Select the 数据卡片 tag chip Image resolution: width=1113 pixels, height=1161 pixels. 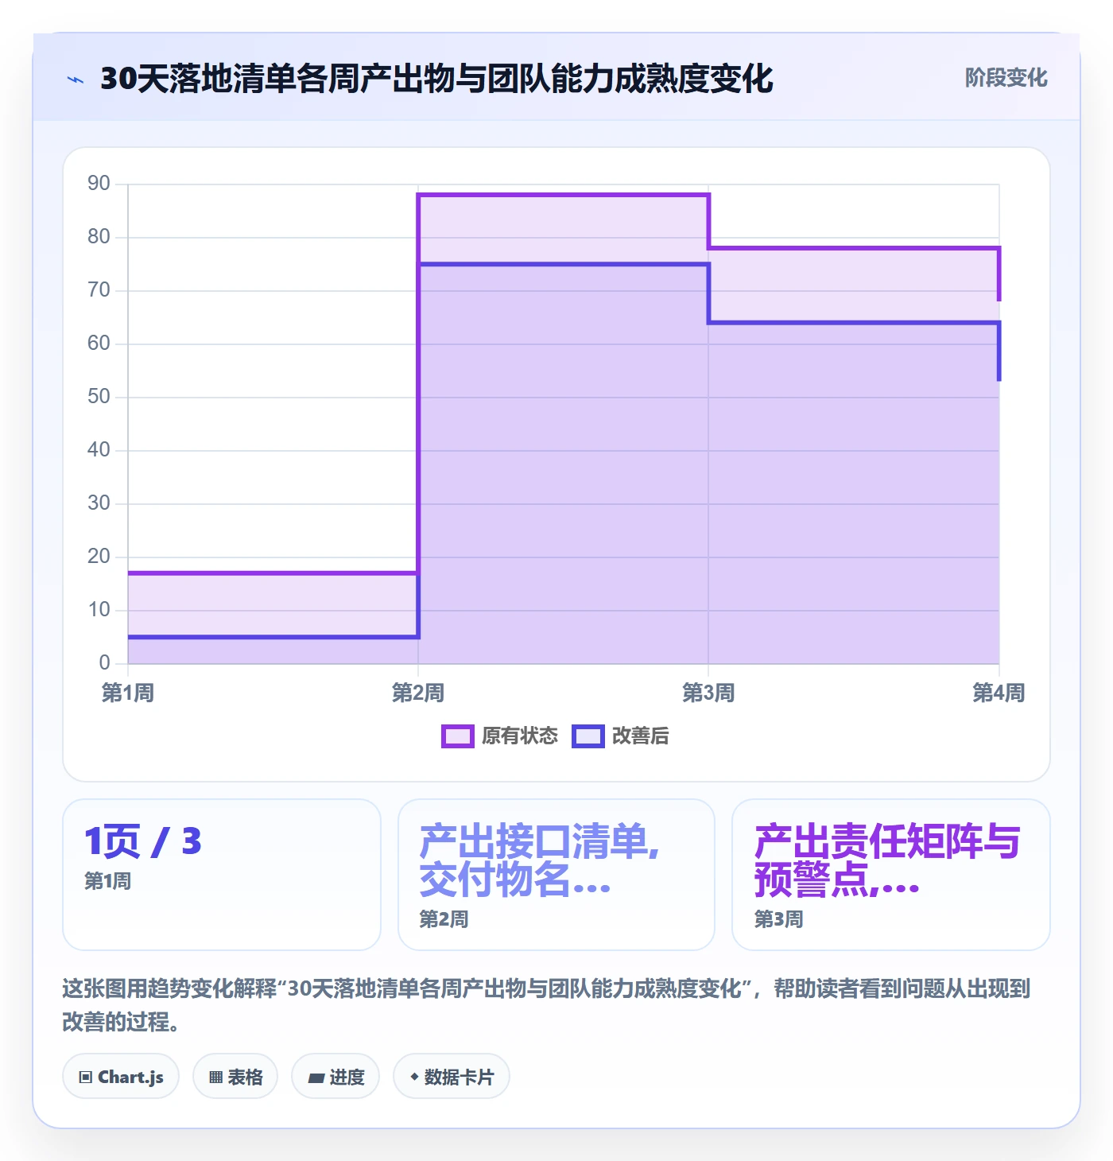tap(452, 1077)
